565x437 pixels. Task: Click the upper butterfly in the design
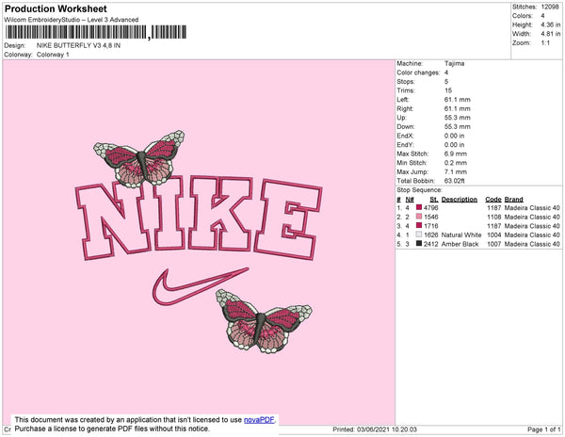click(x=139, y=159)
